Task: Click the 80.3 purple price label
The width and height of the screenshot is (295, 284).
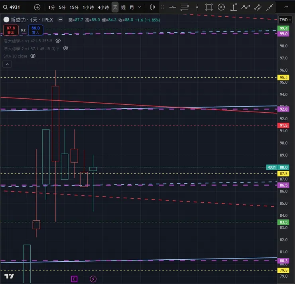Action: (283, 260)
